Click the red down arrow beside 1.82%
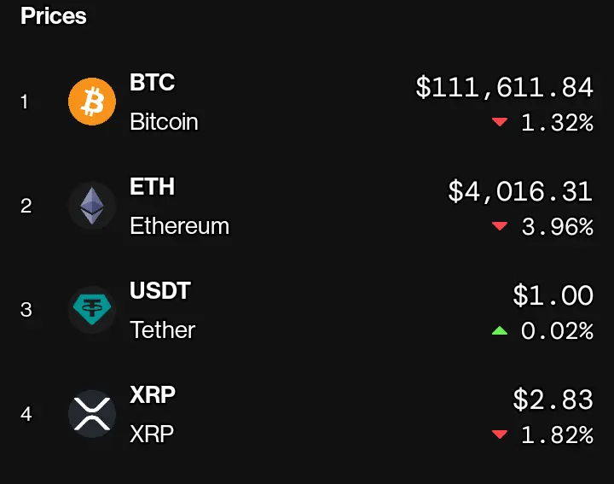 tap(500, 434)
